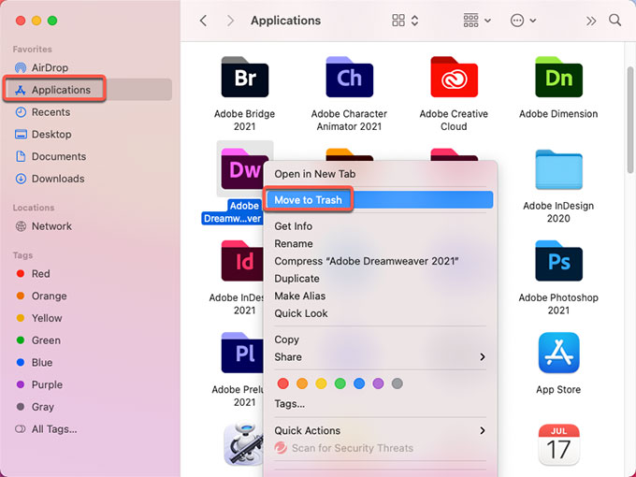
Task: Click the Adobe Photoshop 2021 label
Action: click(558, 304)
